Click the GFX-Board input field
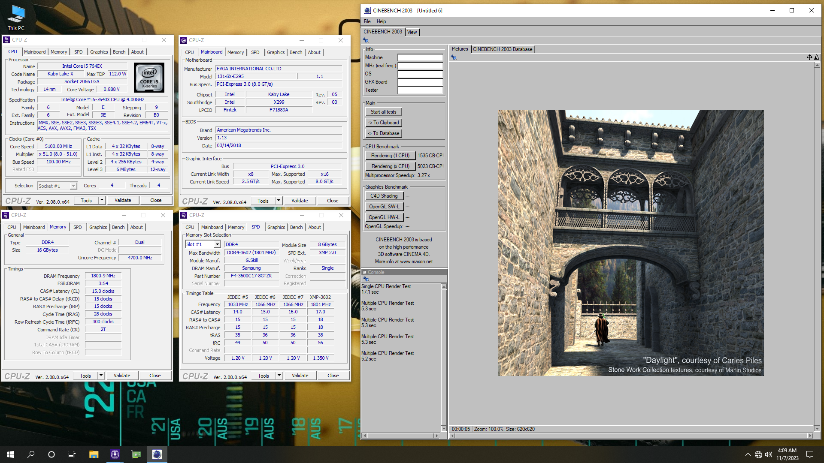Viewport: 824px width, 463px height. (420, 82)
